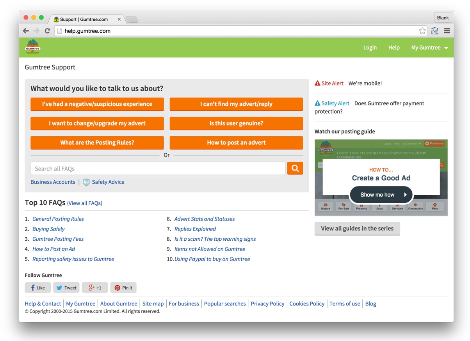Click 'What are the Posting Rules?' button
The width and height of the screenshot is (470, 341).
pos(97,143)
